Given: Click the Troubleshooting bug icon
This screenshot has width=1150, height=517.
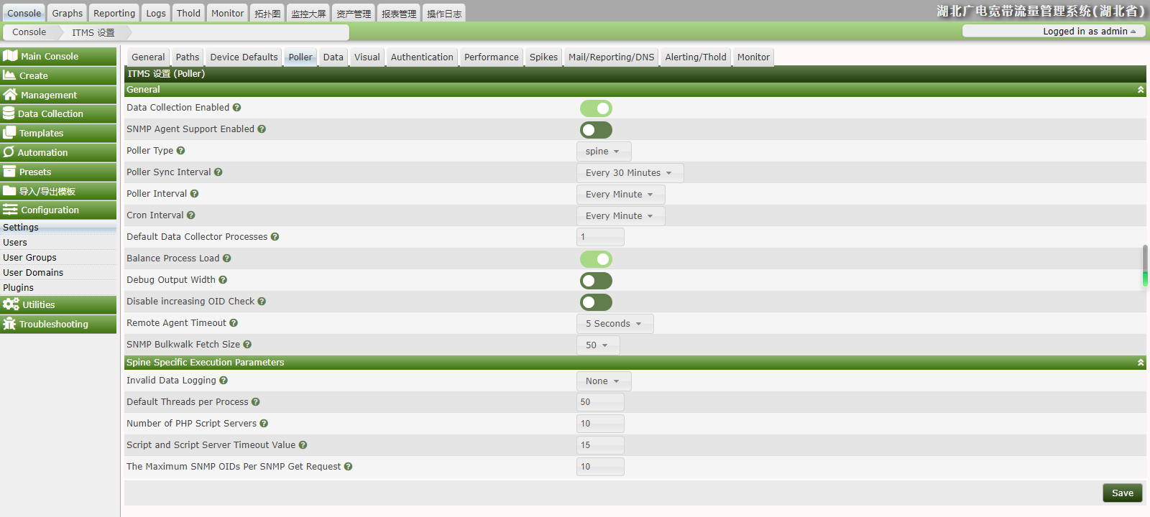Looking at the screenshot, I should click(x=9, y=324).
